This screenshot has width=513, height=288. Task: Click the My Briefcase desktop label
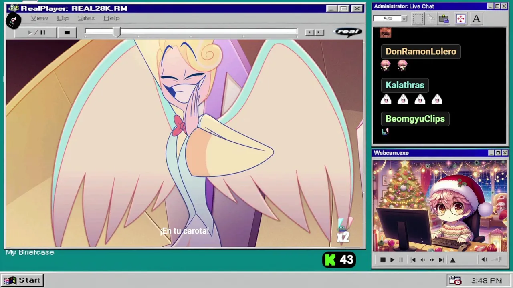pyautogui.click(x=30, y=252)
